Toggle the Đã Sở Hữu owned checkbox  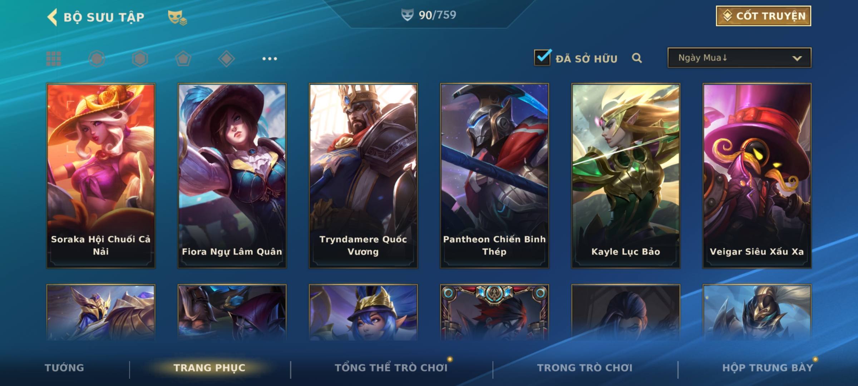click(542, 57)
